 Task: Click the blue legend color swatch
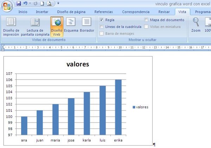[x=134, y=107]
